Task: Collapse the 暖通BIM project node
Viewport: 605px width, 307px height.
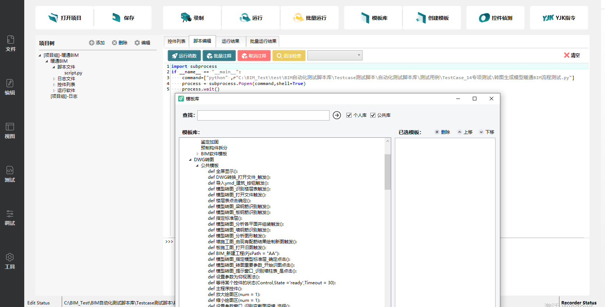Action: pyautogui.click(x=47, y=61)
